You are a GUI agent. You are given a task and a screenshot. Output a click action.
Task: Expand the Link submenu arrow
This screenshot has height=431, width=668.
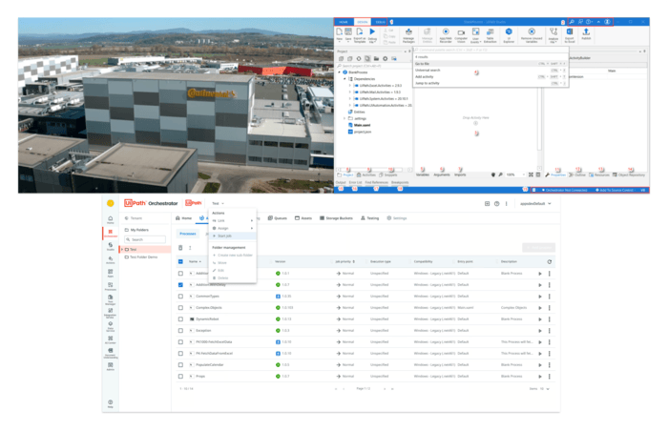[252, 220]
